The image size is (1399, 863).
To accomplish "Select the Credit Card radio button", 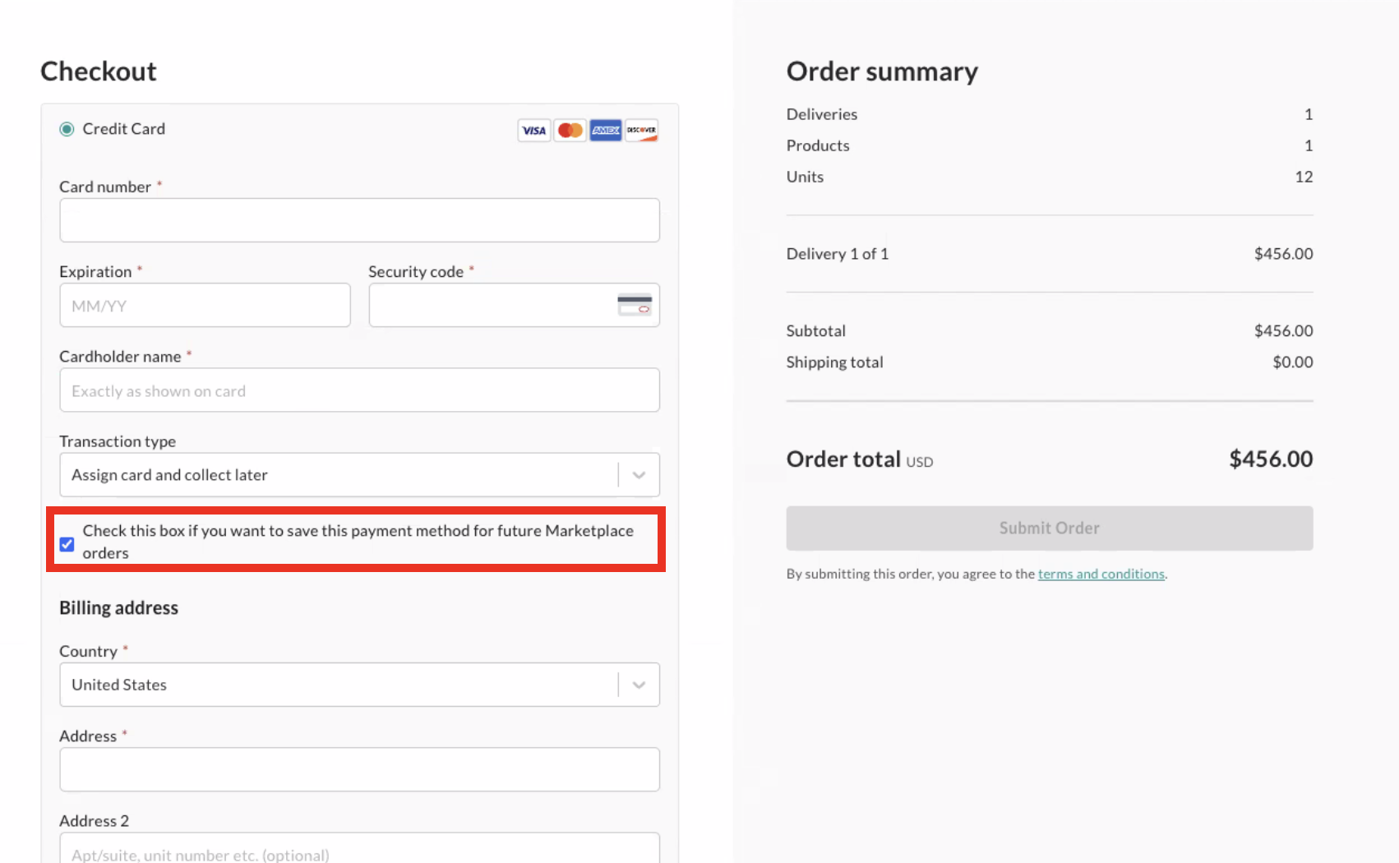I will [x=67, y=128].
